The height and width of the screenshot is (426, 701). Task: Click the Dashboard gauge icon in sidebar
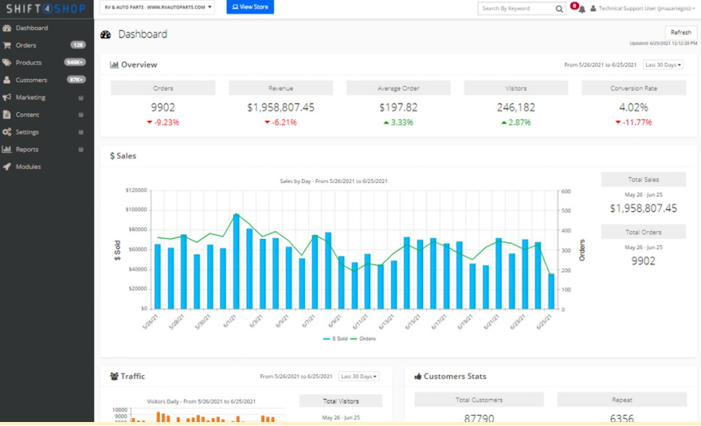pos(6,28)
